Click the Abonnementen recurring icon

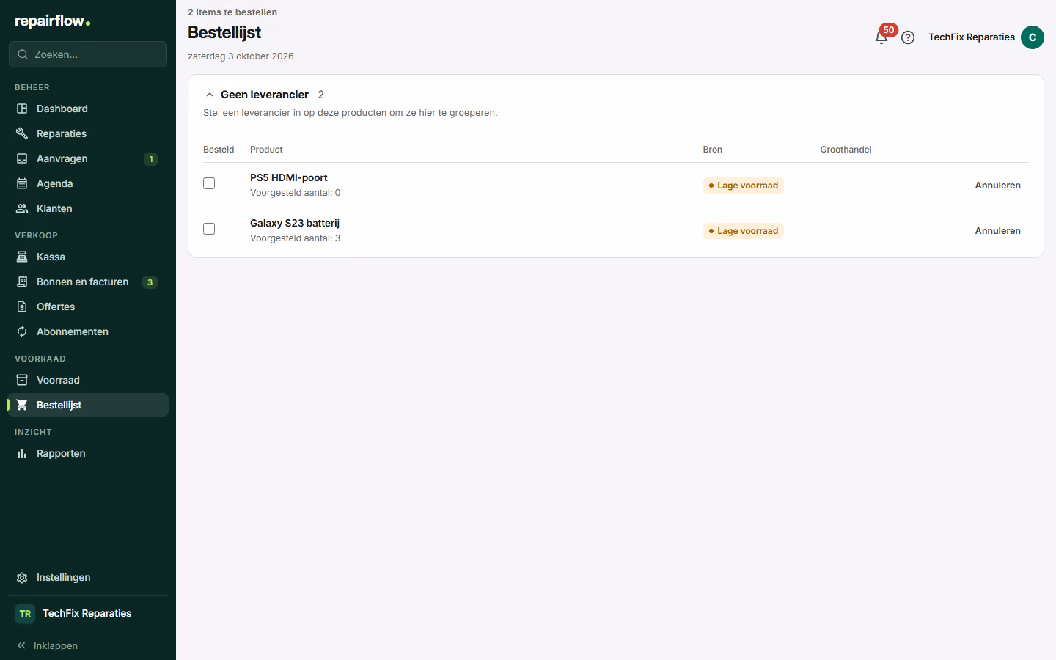click(x=22, y=331)
